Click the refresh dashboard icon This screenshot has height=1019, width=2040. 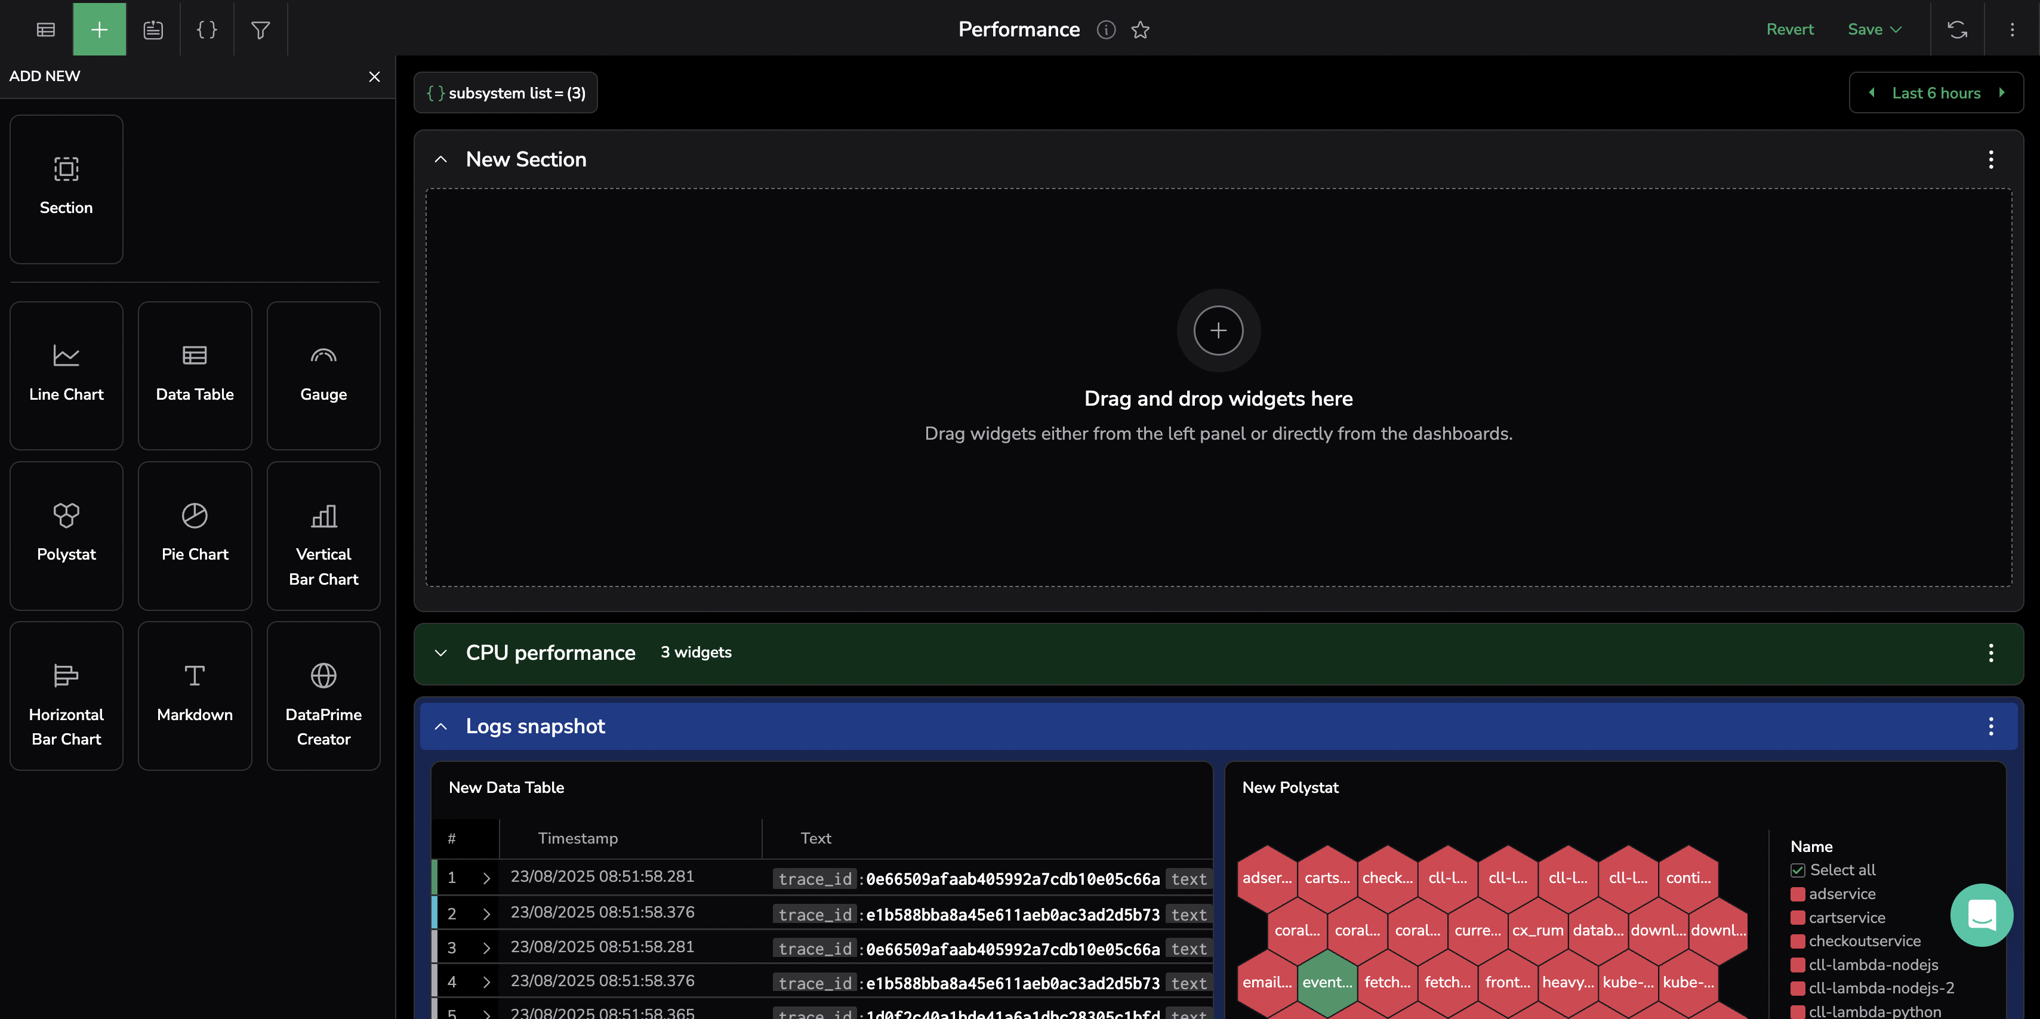click(1957, 29)
